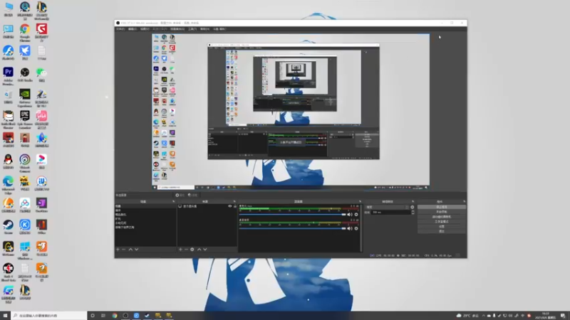Adjust second mixer channel volume slider

(293, 228)
